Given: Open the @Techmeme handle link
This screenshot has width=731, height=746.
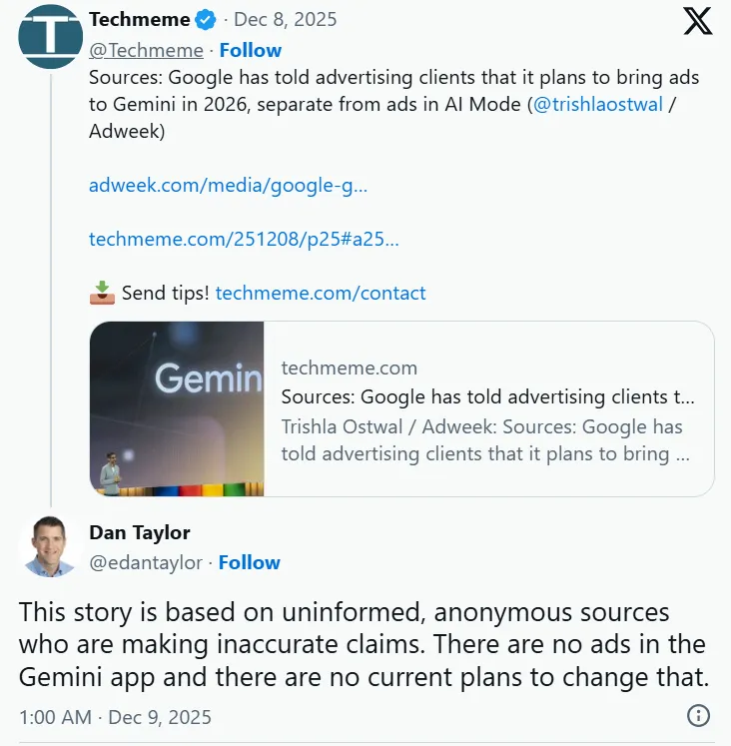Looking at the screenshot, I should pyautogui.click(x=146, y=50).
